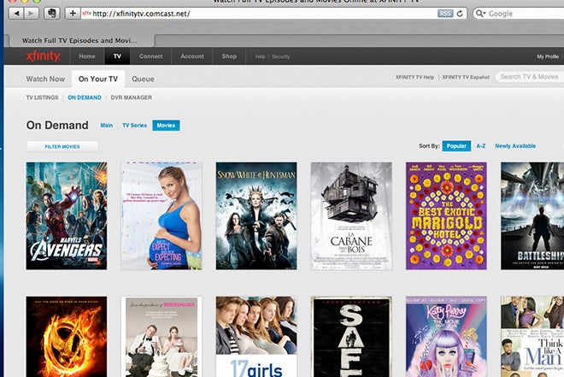Sort movies by Popular

[456, 146]
